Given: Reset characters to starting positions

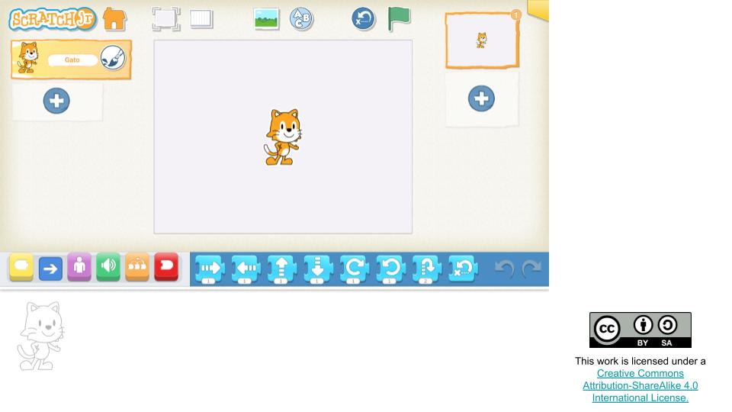Looking at the screenshot, I should [363, 19].
